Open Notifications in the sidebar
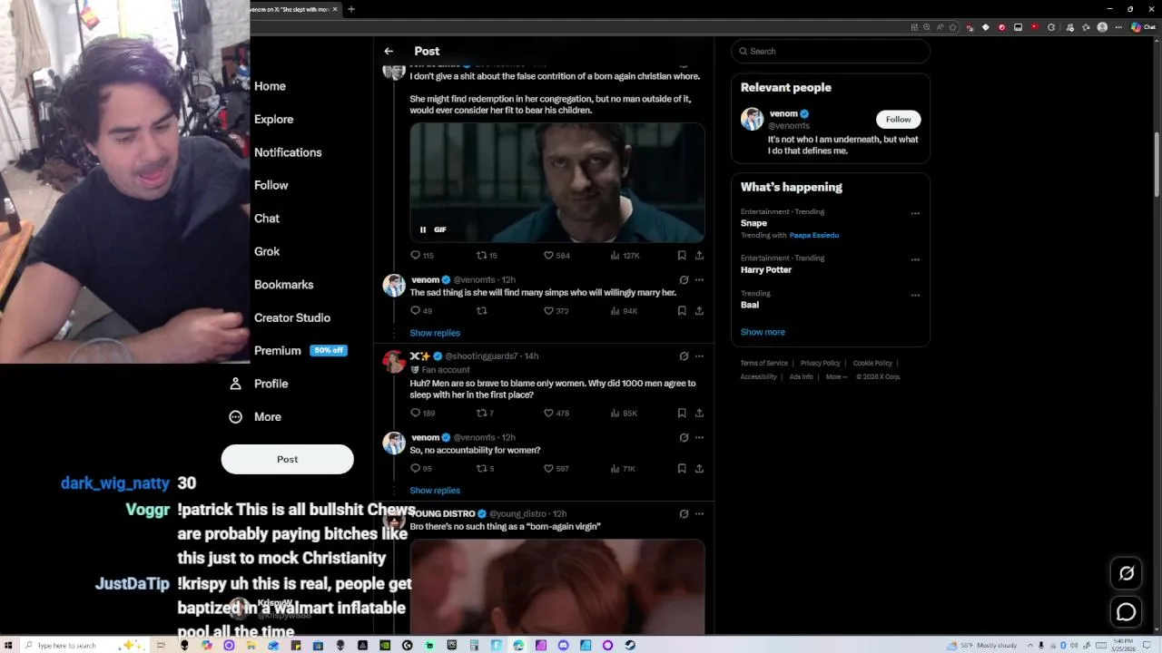This screenshot has width=1162, height=653. (288, 152)
